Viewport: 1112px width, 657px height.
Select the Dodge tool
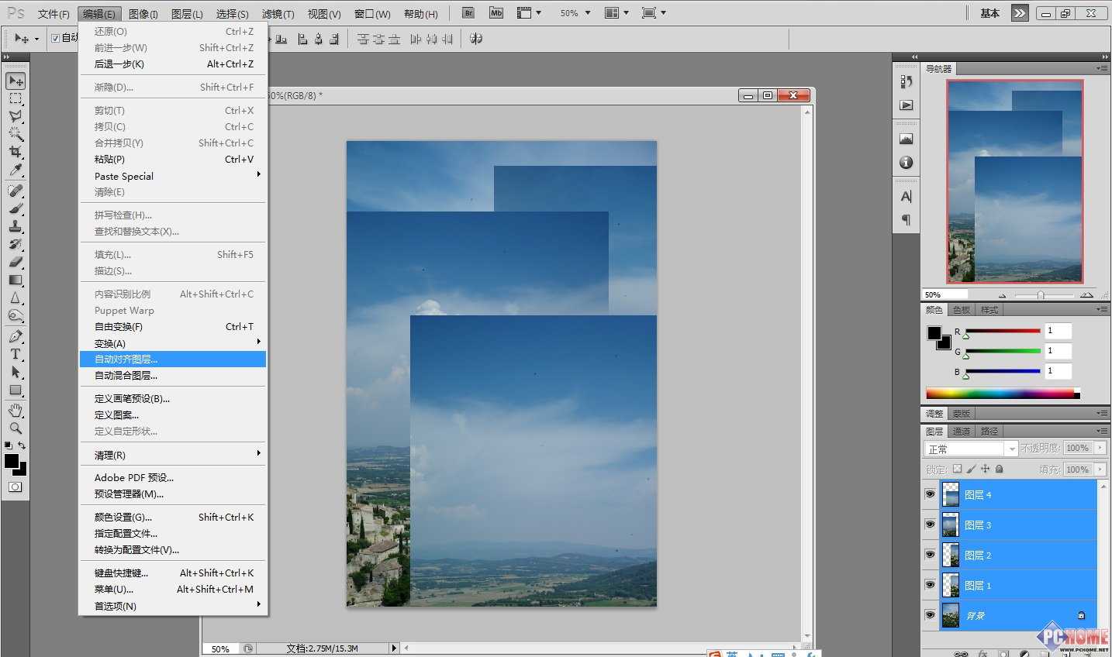click(x=16, y=315)
